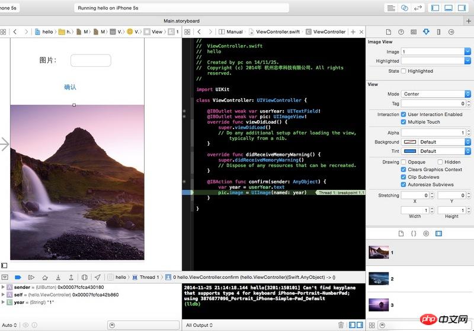Image resolution: width=474 pixels, height=331 pixels.
Task: Select the text field next to 图片
Action: (91, 60)
